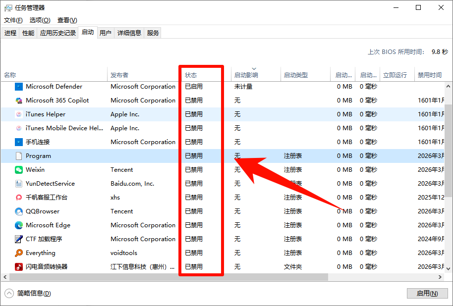Select the QQBrowser row name
453x306 pixels.
coord(43,211)
